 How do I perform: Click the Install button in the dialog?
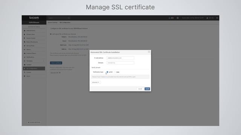coord(147,89)
